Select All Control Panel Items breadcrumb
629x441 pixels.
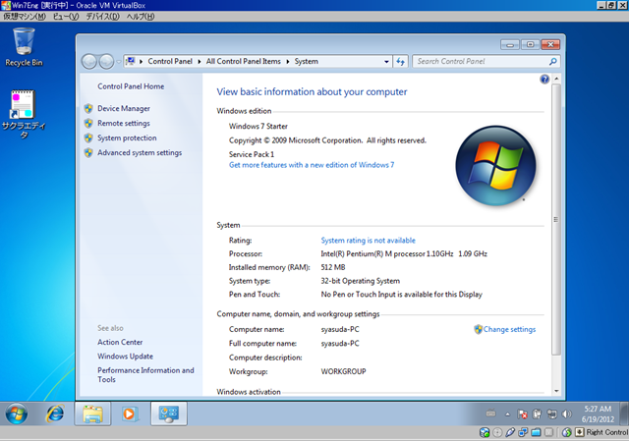click(x=243, y=61)
